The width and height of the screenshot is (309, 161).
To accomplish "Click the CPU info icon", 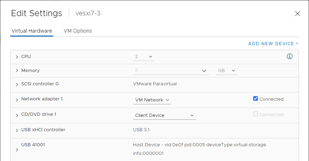I will [289, 56].
